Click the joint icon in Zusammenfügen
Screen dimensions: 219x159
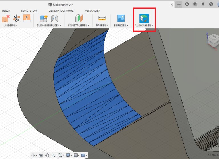click(54, 19)
